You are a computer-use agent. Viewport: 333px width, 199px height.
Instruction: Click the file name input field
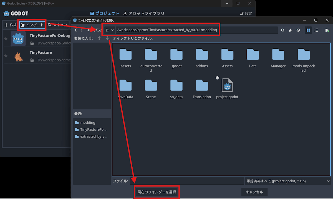(186, 181)
